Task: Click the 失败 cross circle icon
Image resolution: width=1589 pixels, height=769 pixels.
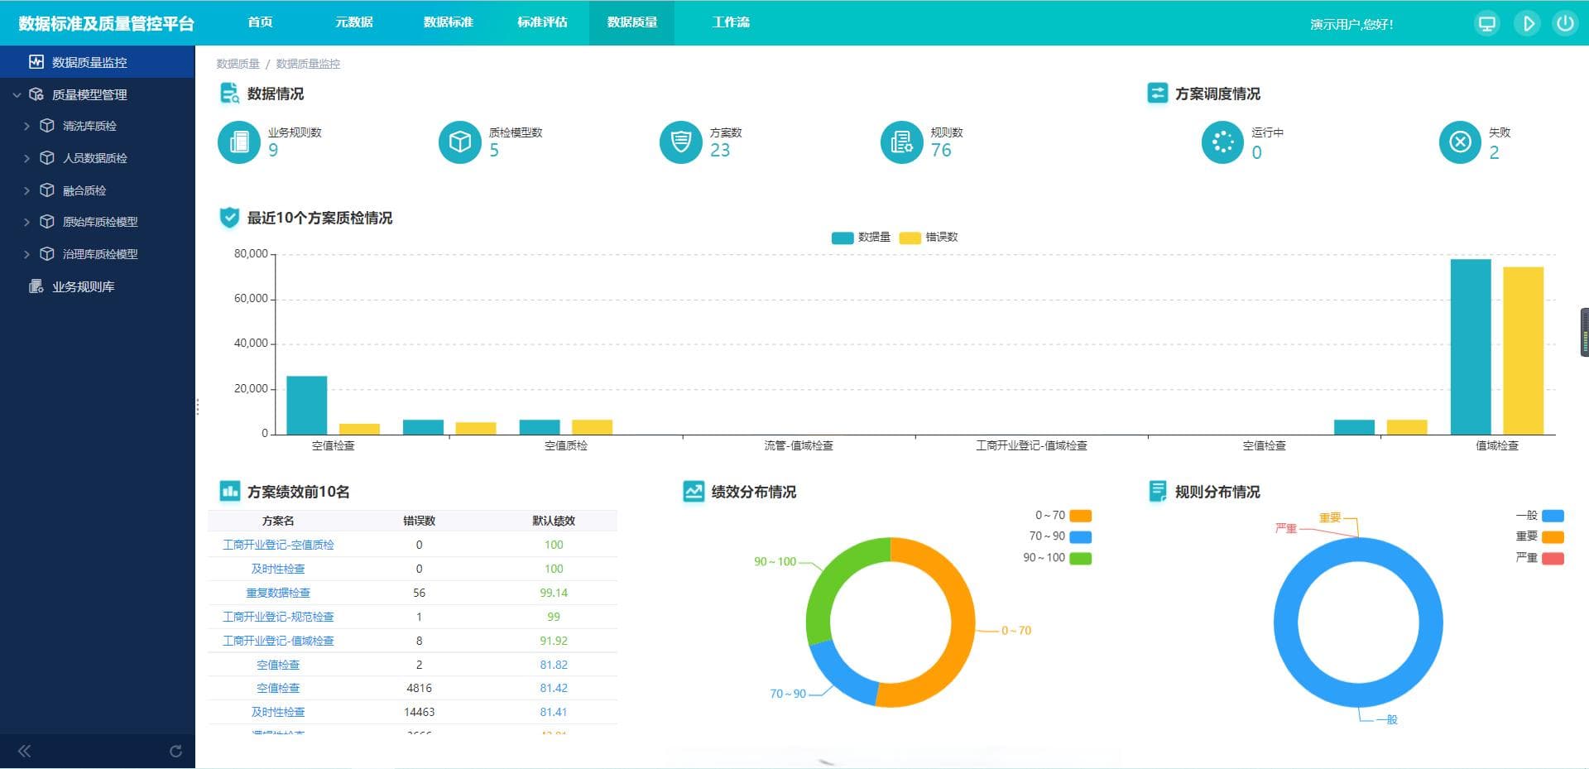Action: tap(1460, 142)
